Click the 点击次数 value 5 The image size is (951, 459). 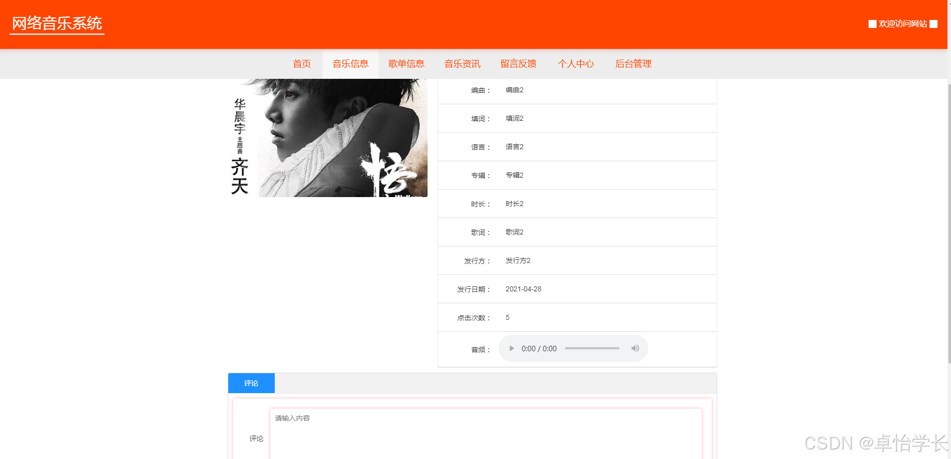(x=507, y=317)
